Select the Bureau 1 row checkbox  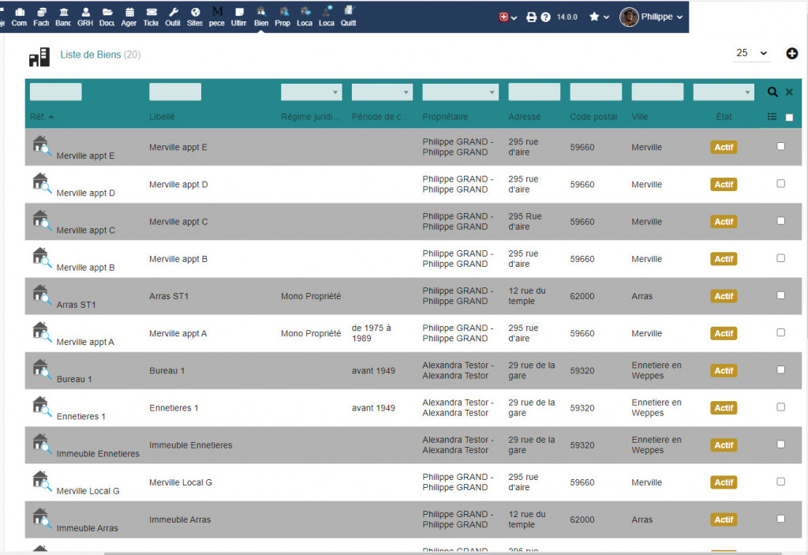click(x=781, y=369)
